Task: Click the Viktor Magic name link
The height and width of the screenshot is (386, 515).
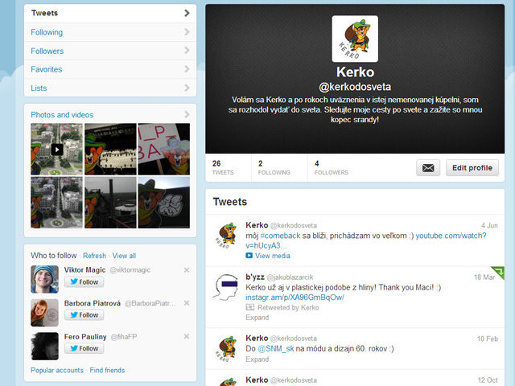Action: click(84, 270)
